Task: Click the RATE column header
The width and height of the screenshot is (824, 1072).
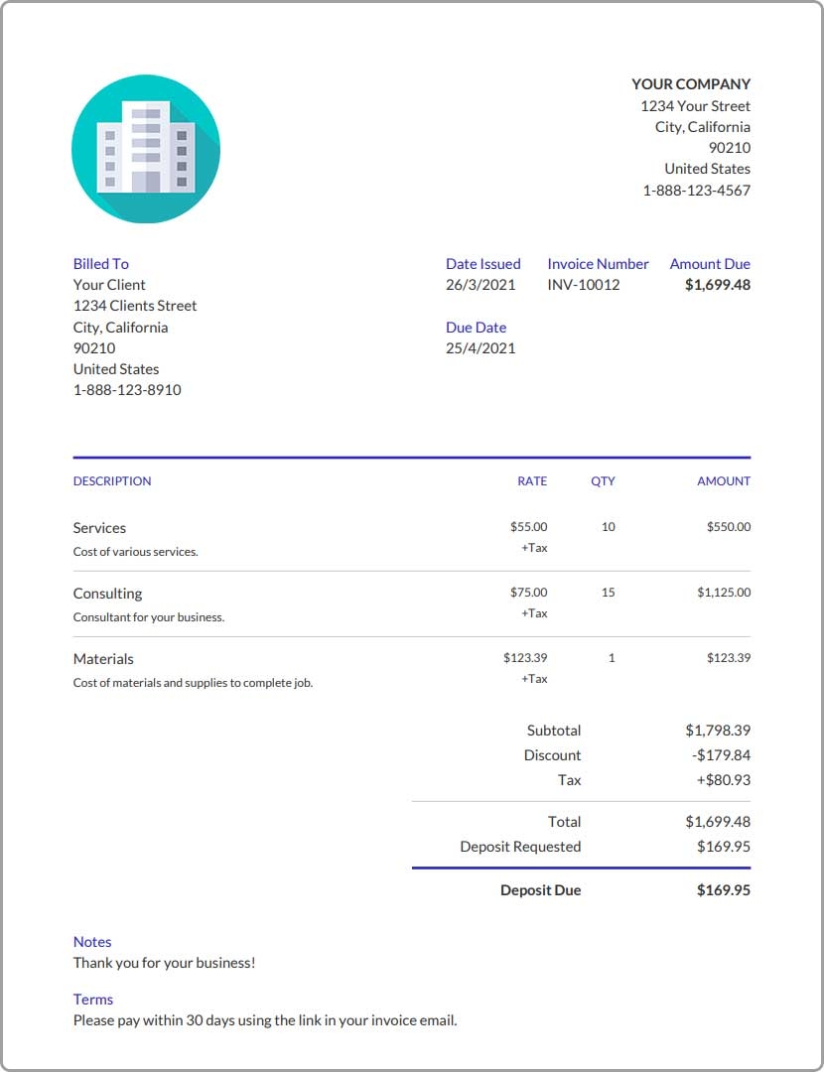Action: click(x=532, y=480)
